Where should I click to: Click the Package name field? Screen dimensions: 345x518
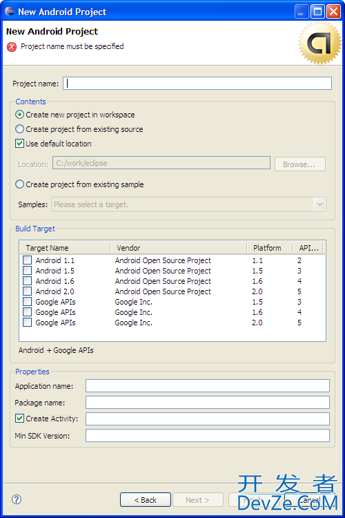pyautogui.click(x=207, y=403)
